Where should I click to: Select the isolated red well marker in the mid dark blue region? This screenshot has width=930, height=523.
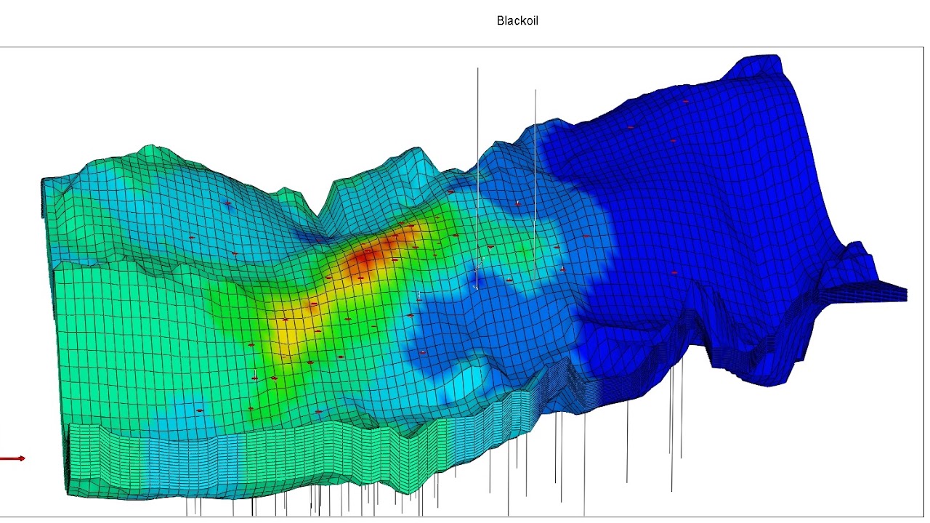tap(674, 272)
